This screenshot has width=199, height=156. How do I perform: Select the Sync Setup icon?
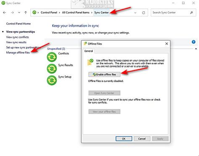52,81
